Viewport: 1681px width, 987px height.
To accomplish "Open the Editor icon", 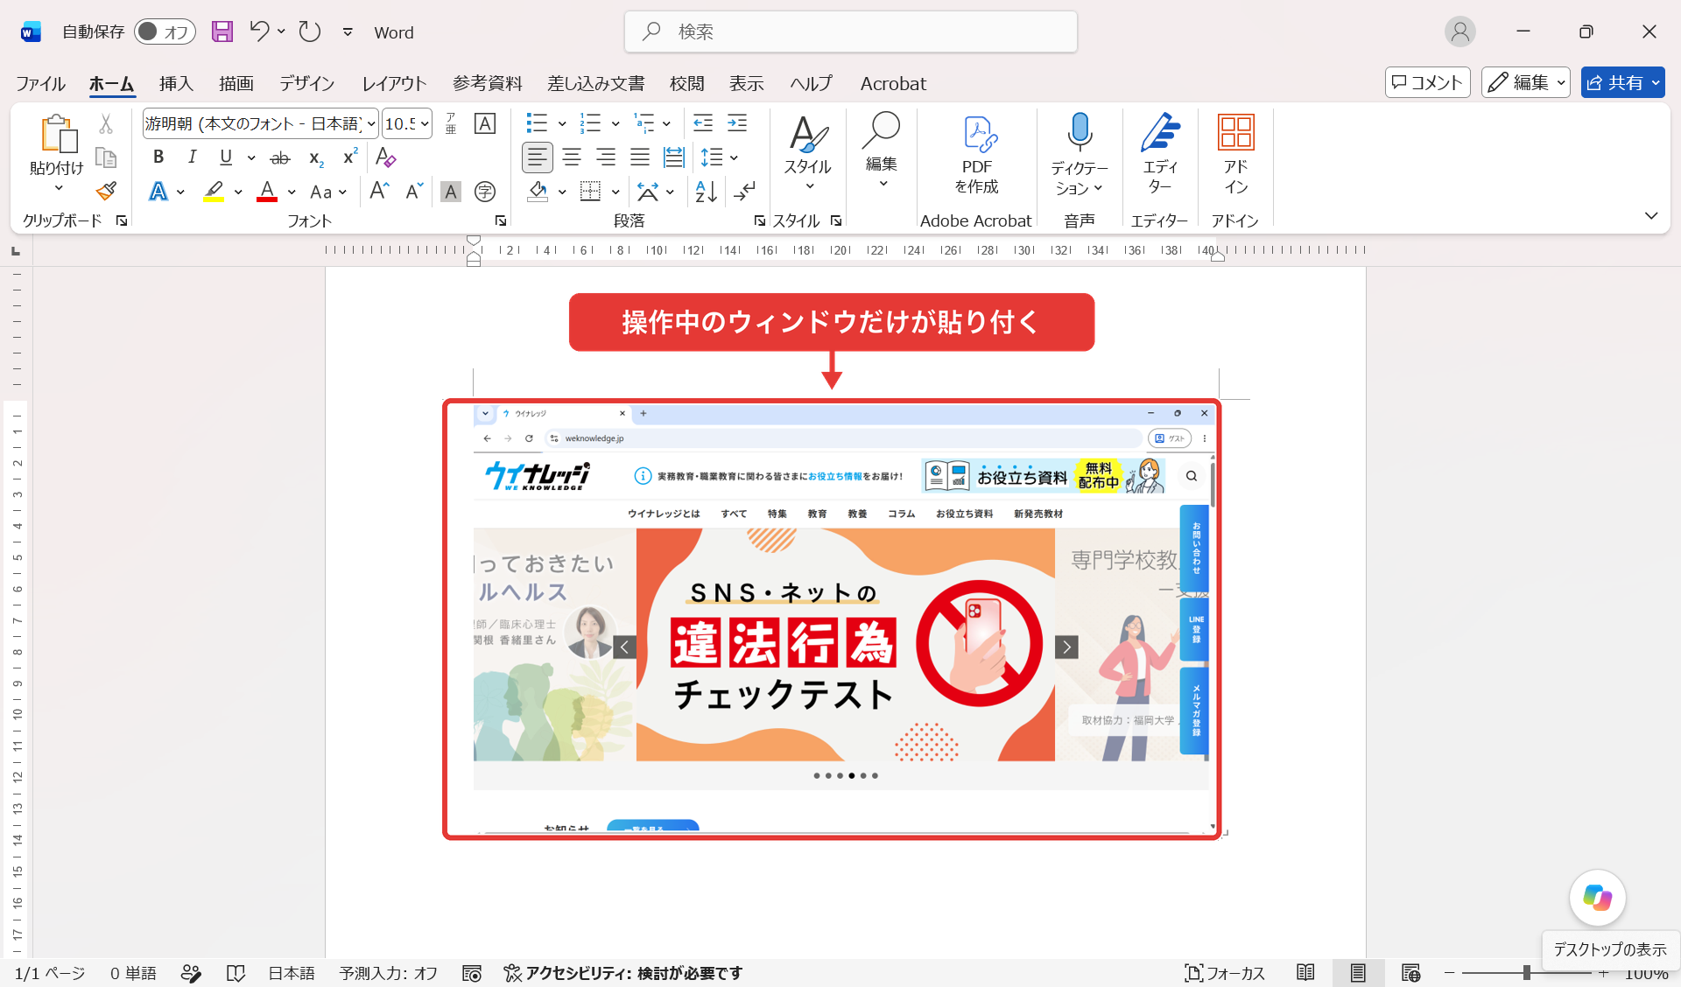I will [1160, 154].
